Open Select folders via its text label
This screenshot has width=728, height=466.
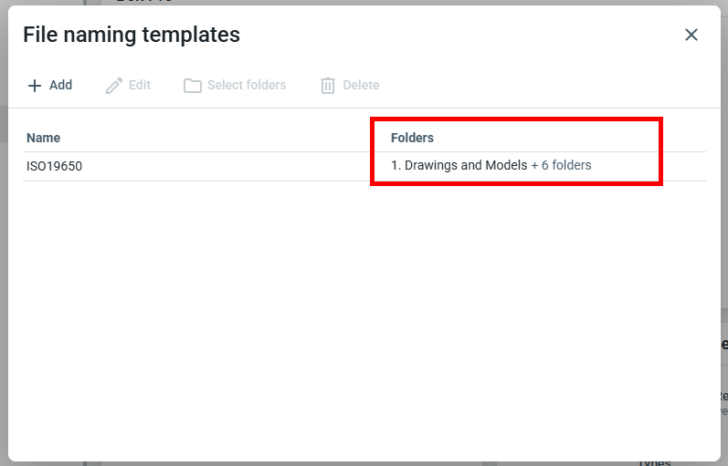point(247,85)
